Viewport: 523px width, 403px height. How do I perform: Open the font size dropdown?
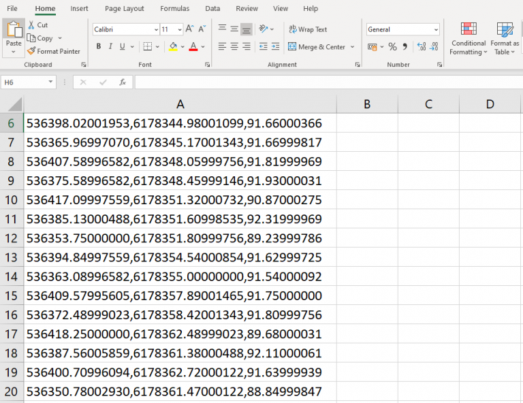tap(180, 30)
